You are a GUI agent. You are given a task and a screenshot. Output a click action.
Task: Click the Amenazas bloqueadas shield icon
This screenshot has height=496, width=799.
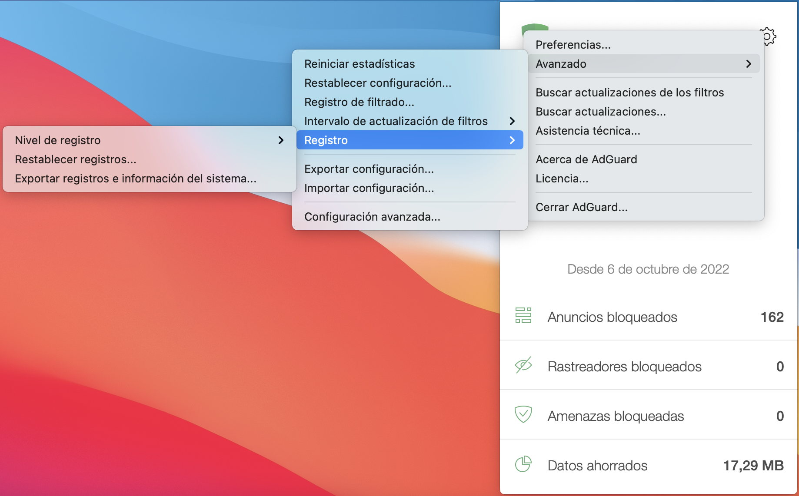coord(523,414)
